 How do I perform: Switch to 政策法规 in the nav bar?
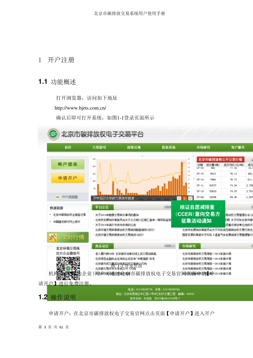pyautogui.click(x=134, y=147)
